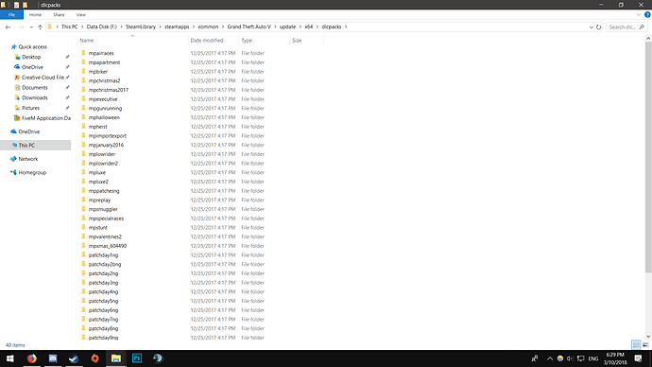Viewport: 652px width, 367px height.
Task: Select Network in navigation pane
Action: click(27, 159)
